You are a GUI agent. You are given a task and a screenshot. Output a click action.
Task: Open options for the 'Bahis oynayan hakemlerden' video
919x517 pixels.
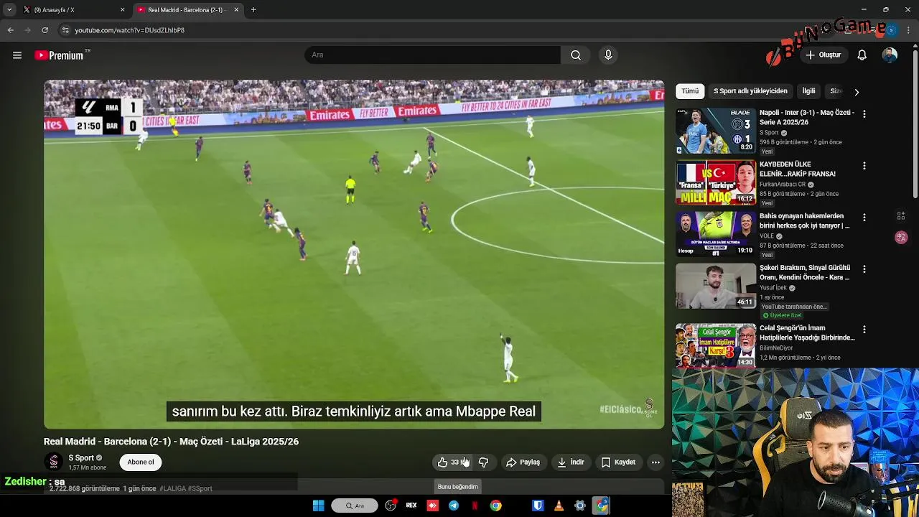coord(864,218)
